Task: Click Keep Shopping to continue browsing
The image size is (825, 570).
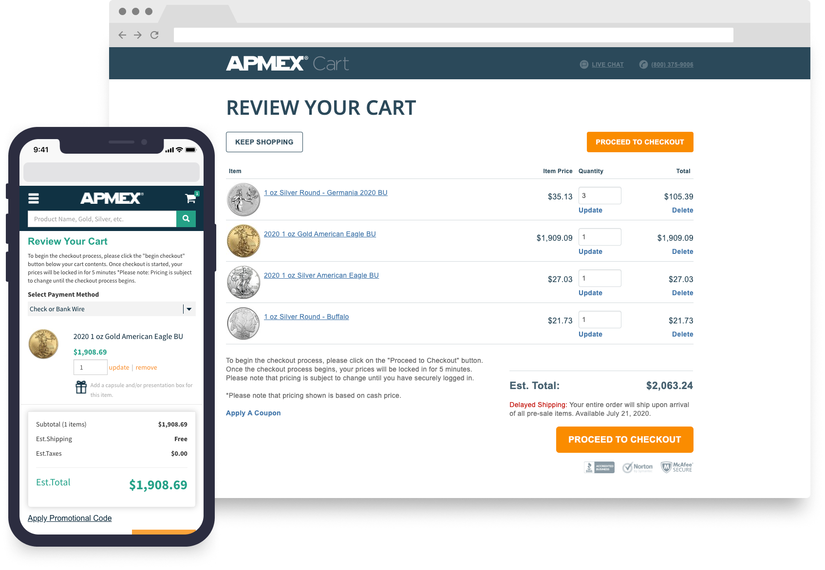Action: pyautogui.click(x=264, y=142)
